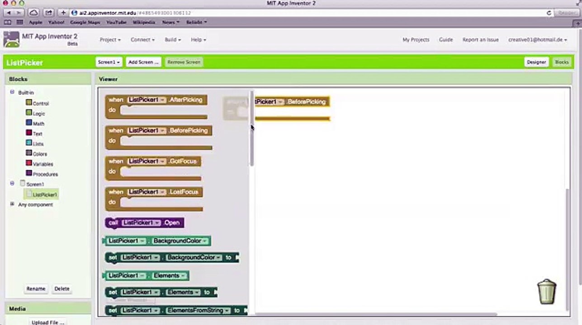The image size is (582, 325).
Task: Click the viewer workspace horizontal scrollbar
Action: pyautogui.click(x=375, y=315)
